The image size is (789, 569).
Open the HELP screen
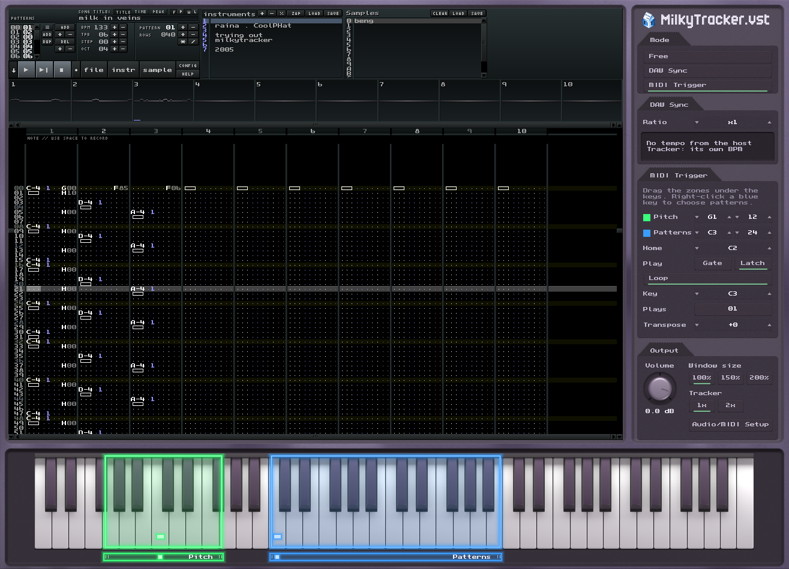click(x=188, y=74)
